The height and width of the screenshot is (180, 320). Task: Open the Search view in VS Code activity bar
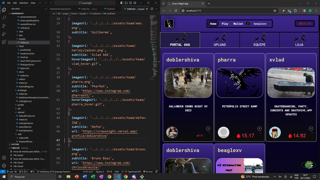(4, 18)
